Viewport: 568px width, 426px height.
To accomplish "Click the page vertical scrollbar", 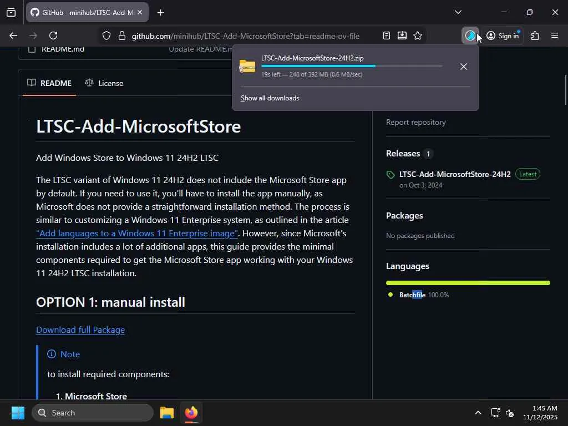I will [x=565, y=89].
